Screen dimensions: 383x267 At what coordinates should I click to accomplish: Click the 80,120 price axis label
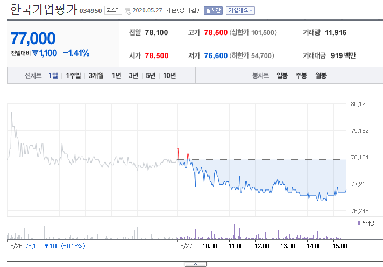pos(360,104)
